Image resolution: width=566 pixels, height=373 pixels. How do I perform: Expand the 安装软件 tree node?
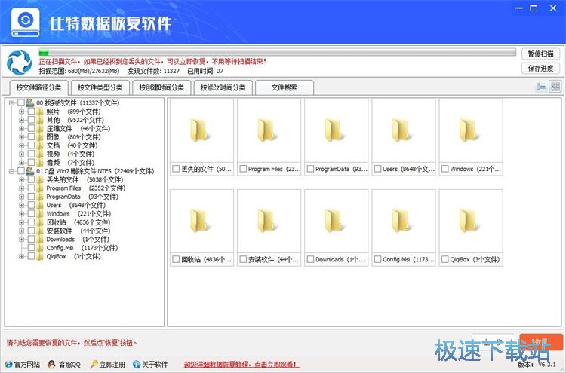point(22,231)
